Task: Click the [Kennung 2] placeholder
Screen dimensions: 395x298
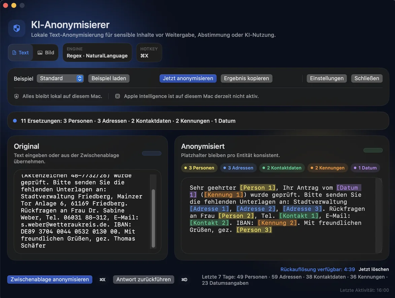Action: (277, 223)
